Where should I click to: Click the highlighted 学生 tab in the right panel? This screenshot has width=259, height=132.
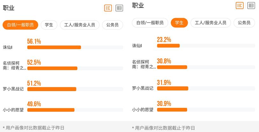click(x=179, y=23)
